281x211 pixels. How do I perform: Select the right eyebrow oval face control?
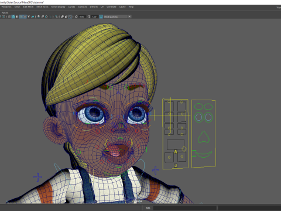tap(208, 107)
